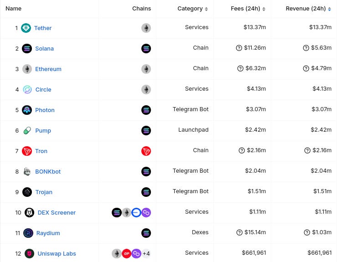Screen dimensions: 337x262
Task: Click the Tether logo icon
Action: pos(26,28)
